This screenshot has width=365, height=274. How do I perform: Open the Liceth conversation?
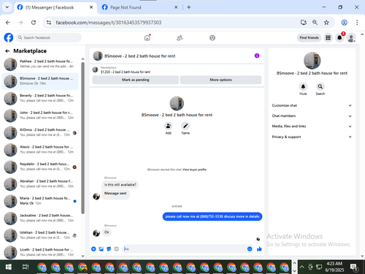tap(40, 252)
